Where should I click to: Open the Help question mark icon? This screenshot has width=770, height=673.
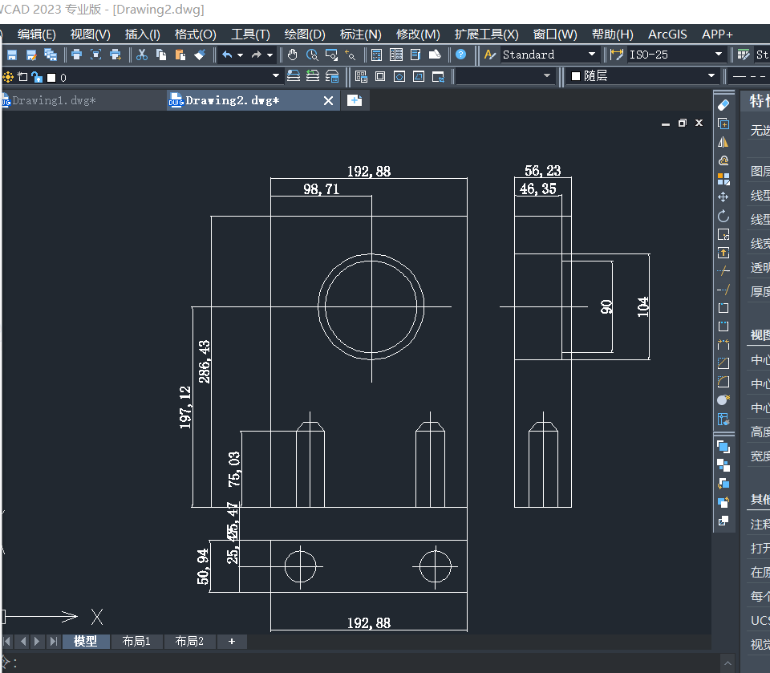460,55
